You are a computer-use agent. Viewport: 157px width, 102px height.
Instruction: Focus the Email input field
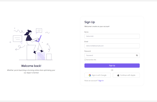112,46
